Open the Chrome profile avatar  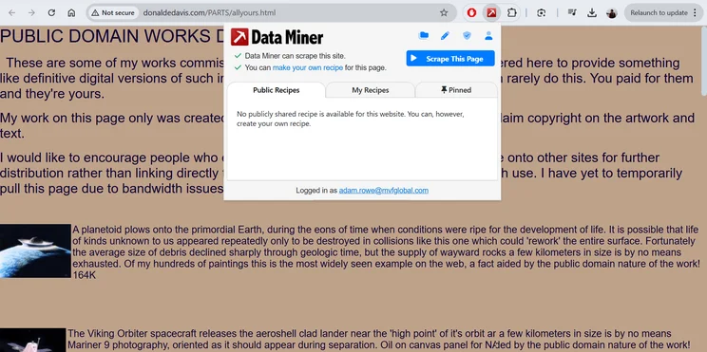pos(612,12)
